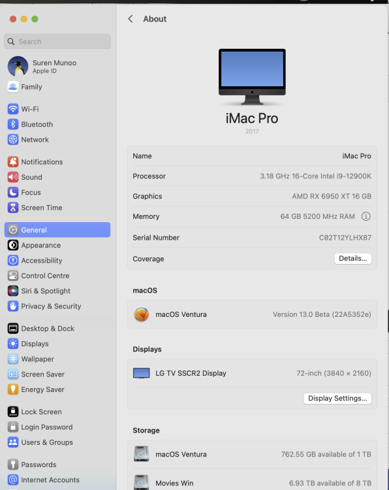
Task: Select General in the sidebar
Action: point(57,230)
